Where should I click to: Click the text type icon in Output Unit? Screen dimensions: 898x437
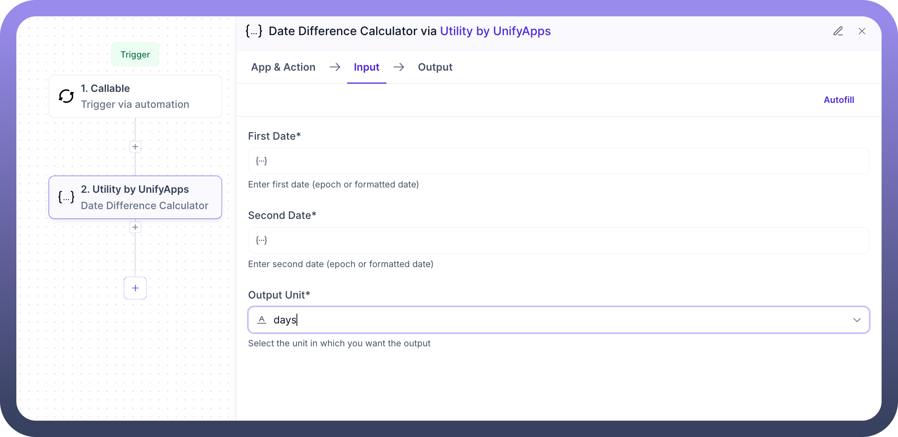pyautogui.click(x=262, y=320)
